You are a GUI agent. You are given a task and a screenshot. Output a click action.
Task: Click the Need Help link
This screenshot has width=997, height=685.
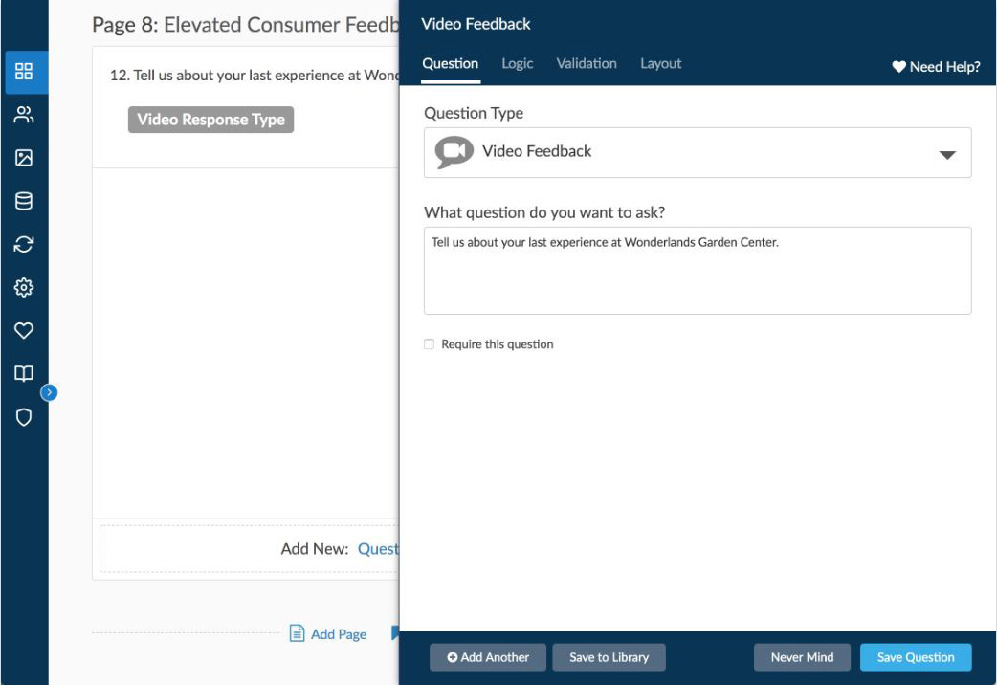[x=936, y=66]
